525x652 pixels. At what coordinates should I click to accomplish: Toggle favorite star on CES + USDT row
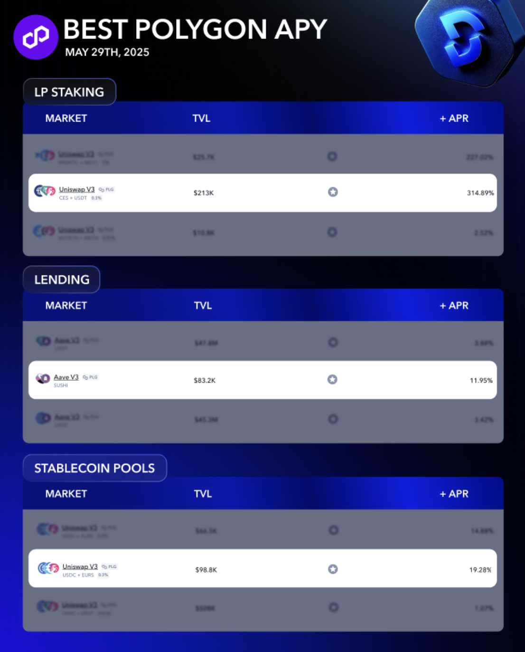[x=333, y=192]
